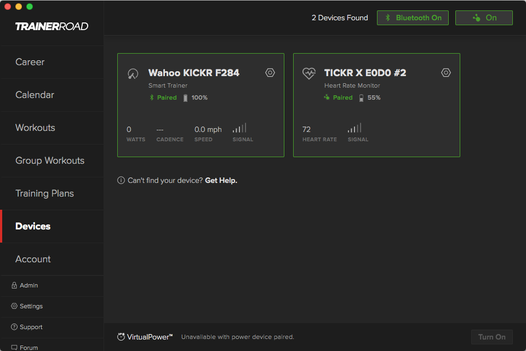Click the info icon beside Can't find your device
Image resolution: width=526 pixels, height=351 pixels.
(121, 180)
